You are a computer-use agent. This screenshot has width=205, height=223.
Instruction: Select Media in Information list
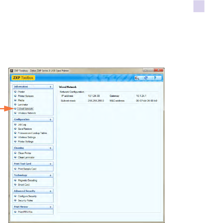click(x=21, y=100)
